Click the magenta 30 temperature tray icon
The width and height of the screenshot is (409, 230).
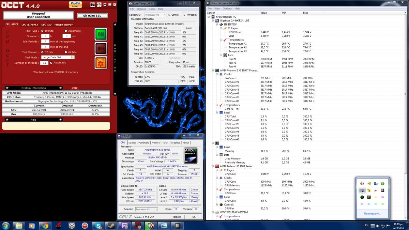coord(382,197)
